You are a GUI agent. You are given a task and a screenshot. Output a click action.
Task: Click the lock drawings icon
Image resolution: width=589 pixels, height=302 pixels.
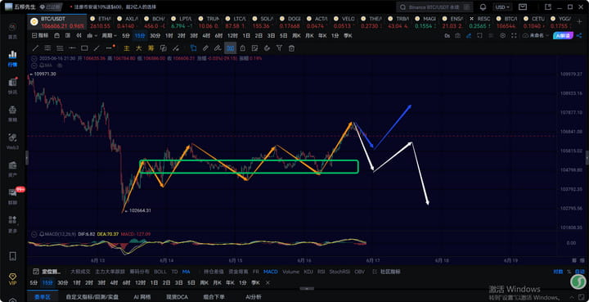[x=243, y=48]
